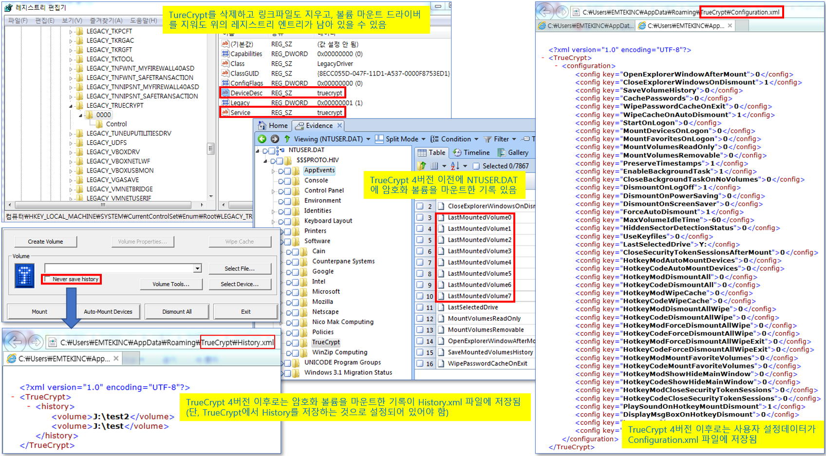Click the blue TrueCrypt logo in the Volume group
The width and height of the screenshot is (826, 456).
pos(24,276)
